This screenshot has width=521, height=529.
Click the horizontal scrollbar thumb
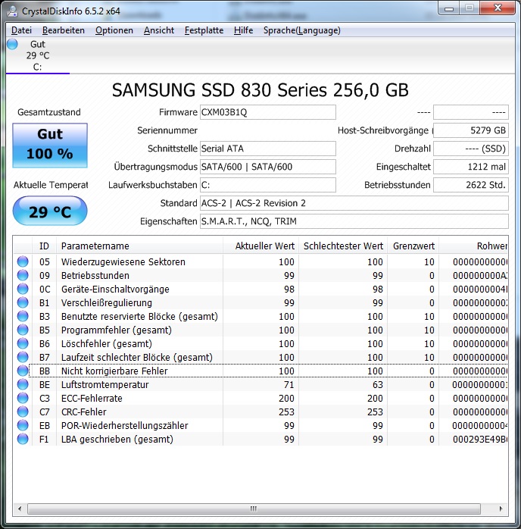pyautogui.click(x=254, y=509)
